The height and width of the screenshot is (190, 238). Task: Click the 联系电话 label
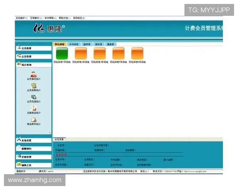coord(142,160)
